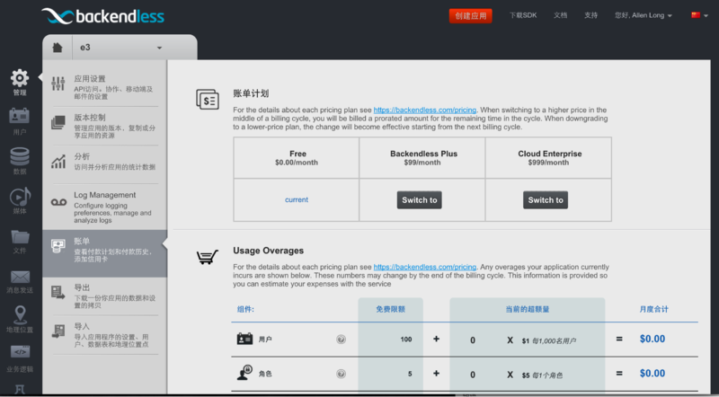Select 版本控制 in the settings menu
The height and width of the screenshot is (397, 719).
tap(104, 123)
